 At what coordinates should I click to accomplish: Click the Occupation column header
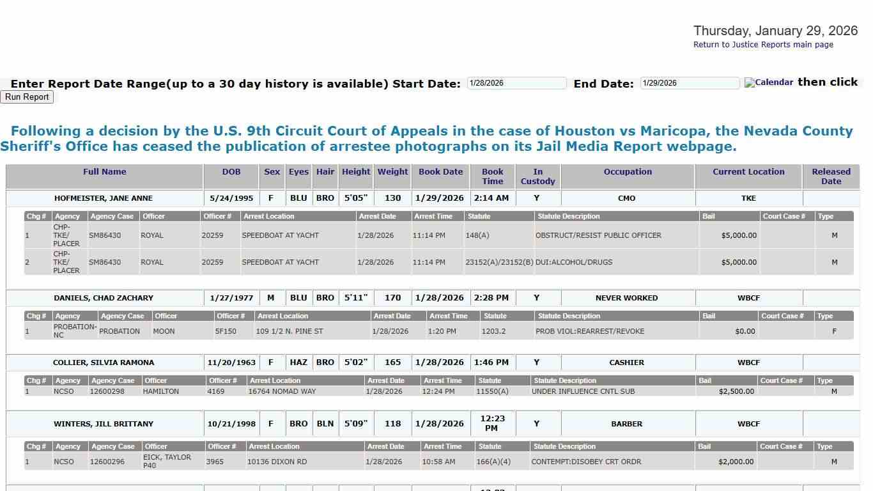coord(627,171)
